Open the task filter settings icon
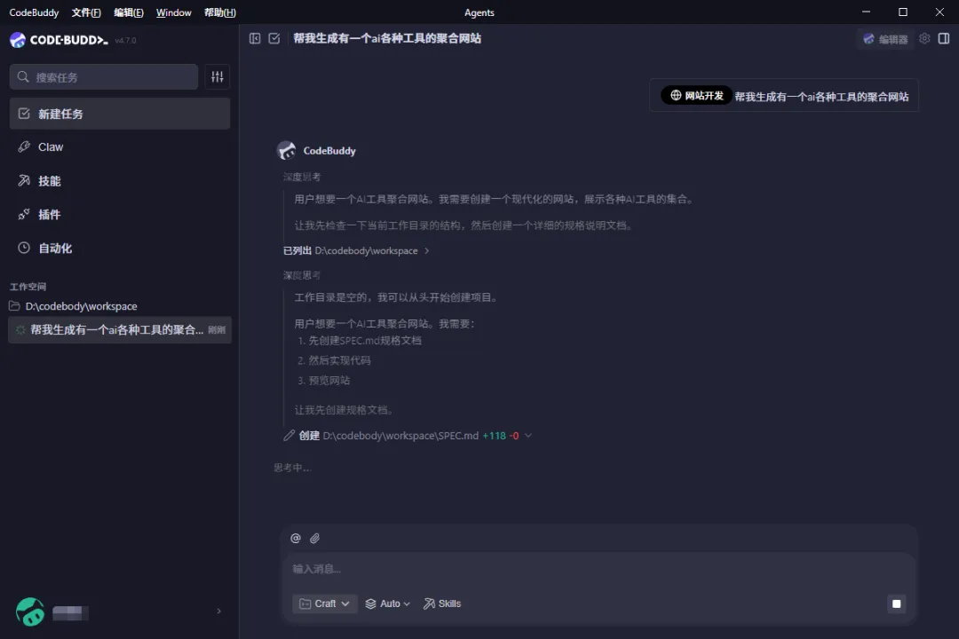The image size is (959, 639). 218,77
